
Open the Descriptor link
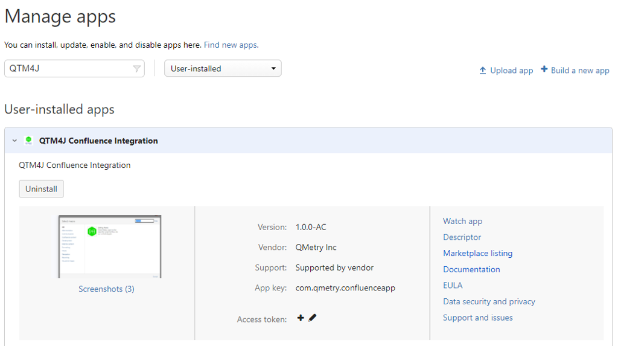[x=462, y=237]
